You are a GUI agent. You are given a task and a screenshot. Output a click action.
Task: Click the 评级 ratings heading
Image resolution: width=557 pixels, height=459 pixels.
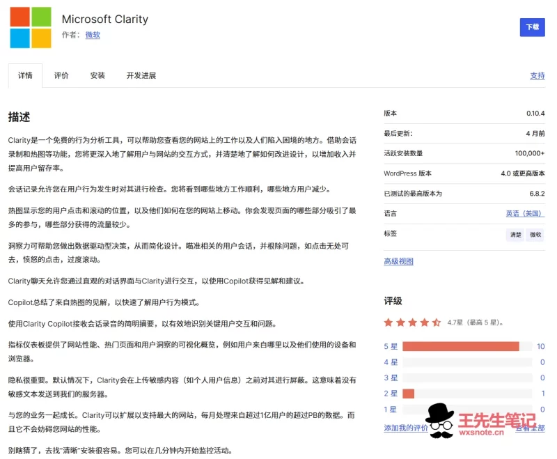click(x=393, y=301)
